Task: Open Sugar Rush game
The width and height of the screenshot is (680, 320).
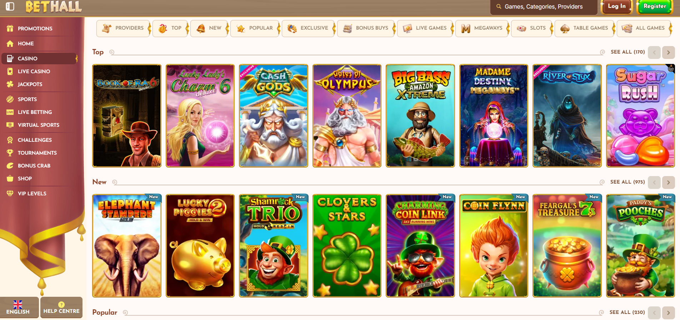Action: (640, 116)
